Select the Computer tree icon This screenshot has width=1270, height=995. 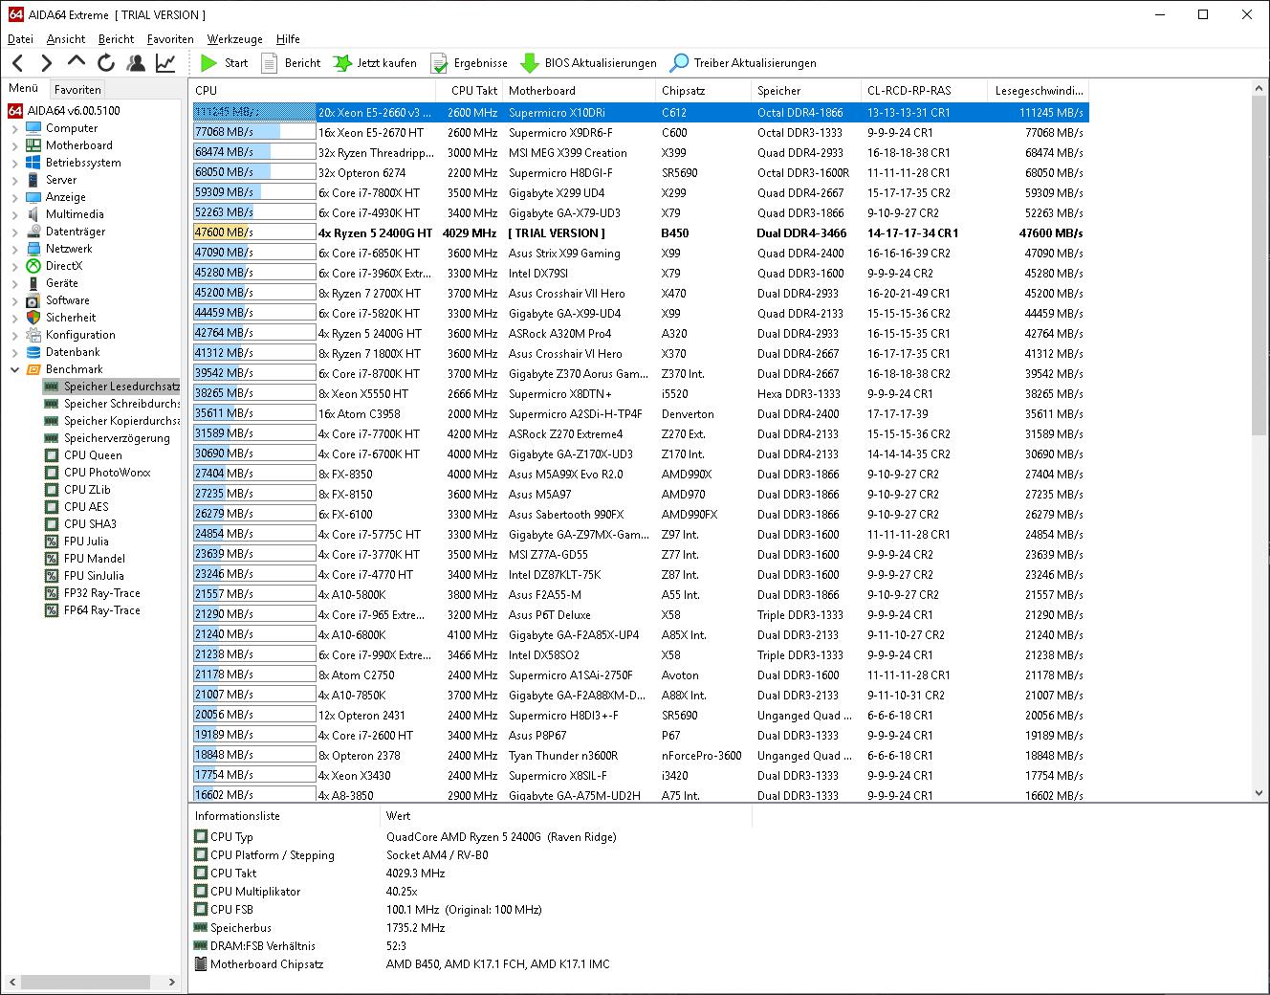(33, 128)
